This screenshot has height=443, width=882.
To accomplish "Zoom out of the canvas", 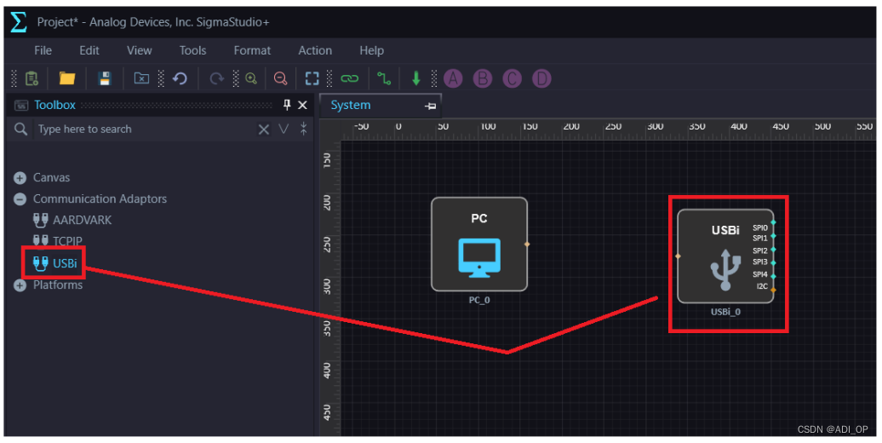I will click(x=280, y=78).
